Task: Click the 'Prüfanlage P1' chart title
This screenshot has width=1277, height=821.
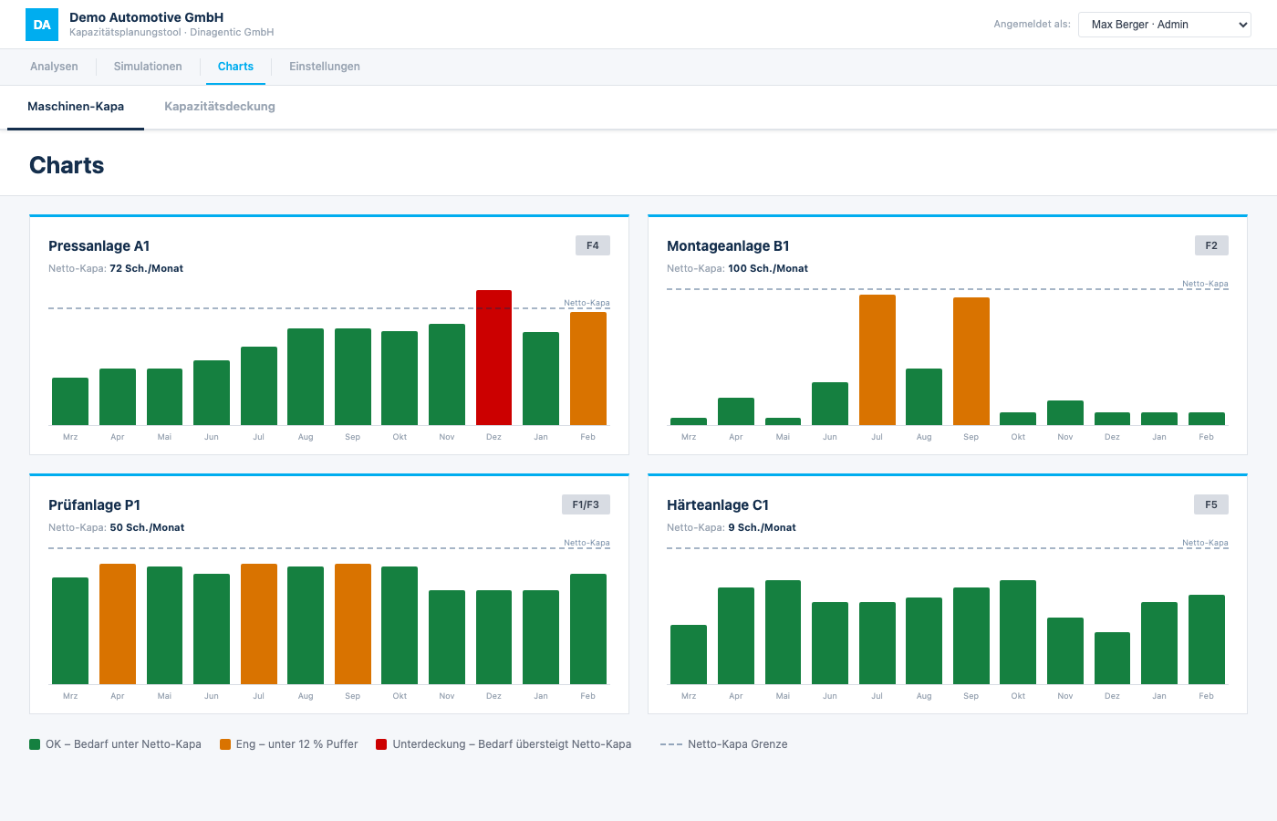Action: 94,505
